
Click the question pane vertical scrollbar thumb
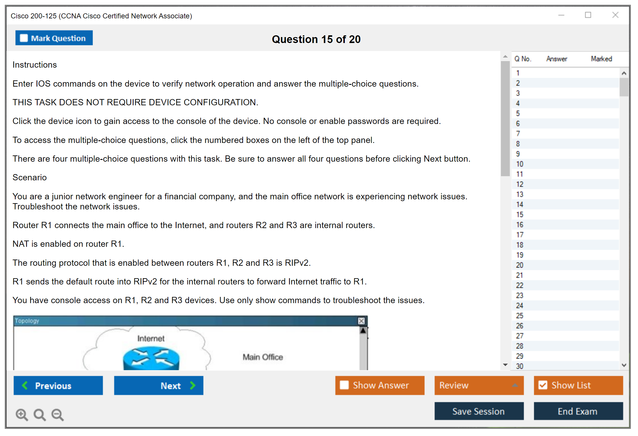[x=505, y=119]
